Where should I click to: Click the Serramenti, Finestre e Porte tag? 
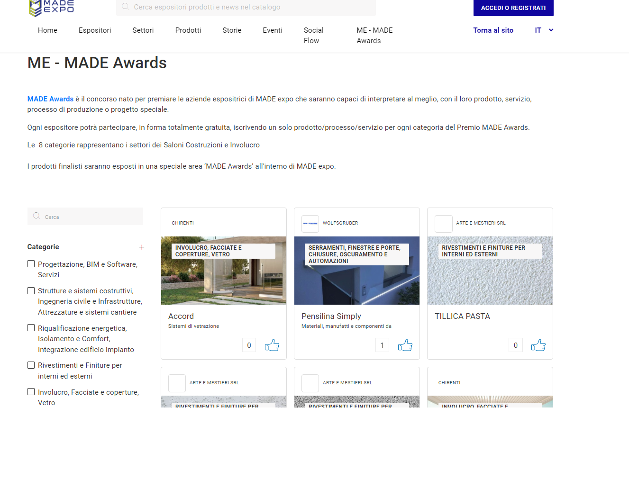tap(357, 254)
